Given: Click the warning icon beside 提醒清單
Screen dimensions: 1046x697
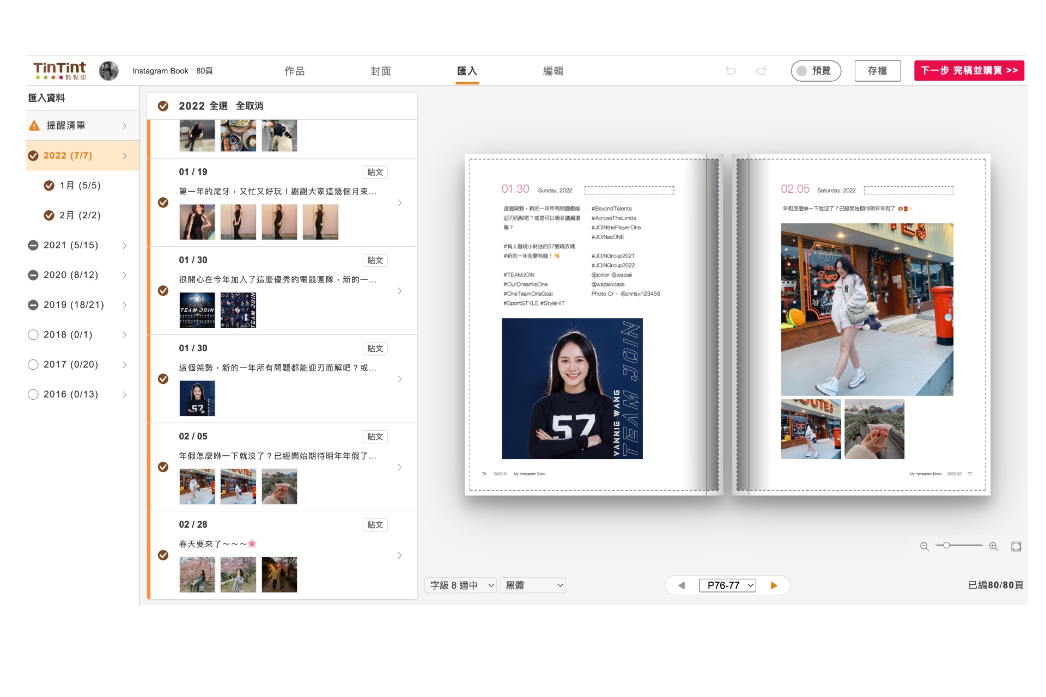Looking at the screenshot, I should 34,125.
